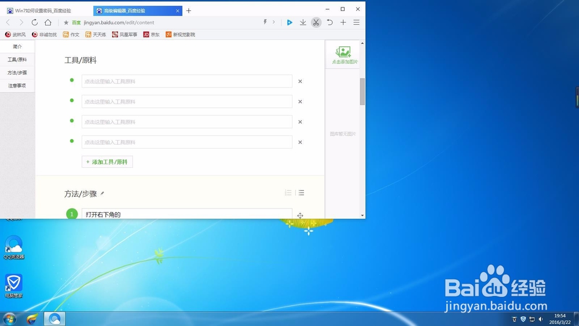The width and height of the screenshot is (579, 326).
Task: Click 点击添加图片 to add an image
Action: (x=345, y=55)
